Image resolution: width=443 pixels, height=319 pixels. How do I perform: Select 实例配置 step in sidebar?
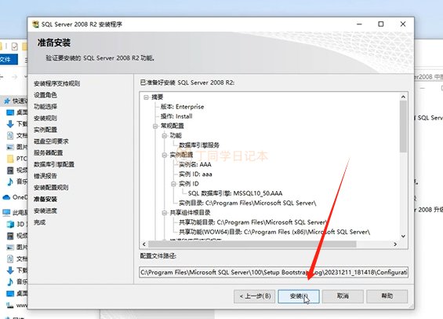(x=45, y=130)
